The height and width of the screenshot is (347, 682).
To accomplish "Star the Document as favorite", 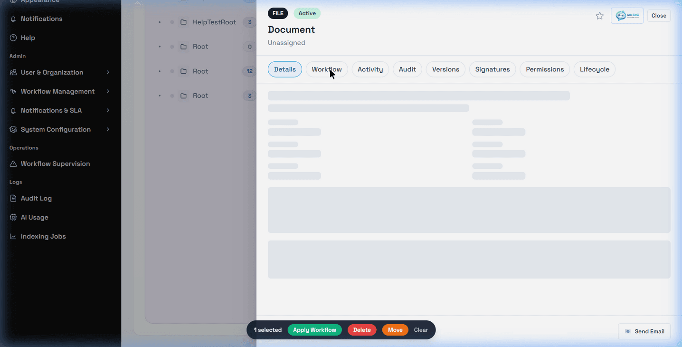I will (600, 16).
